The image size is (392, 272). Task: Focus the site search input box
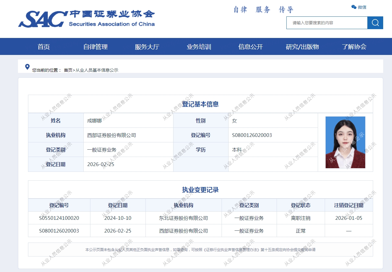[x=327, y=23]
